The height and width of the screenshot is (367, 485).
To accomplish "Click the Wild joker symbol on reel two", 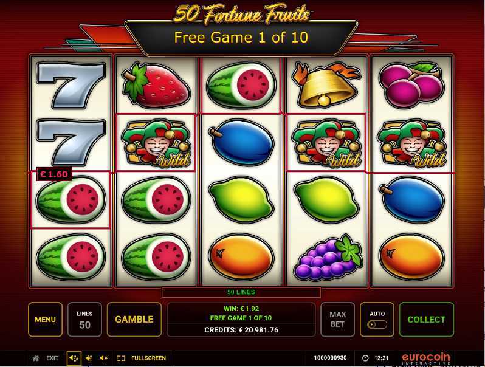I will point(156,143).
